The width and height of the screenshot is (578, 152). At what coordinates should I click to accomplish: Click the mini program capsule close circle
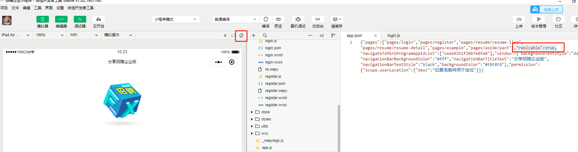(232, 62)
